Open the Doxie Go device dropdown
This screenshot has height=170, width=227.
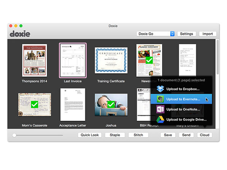pos(155,34)
